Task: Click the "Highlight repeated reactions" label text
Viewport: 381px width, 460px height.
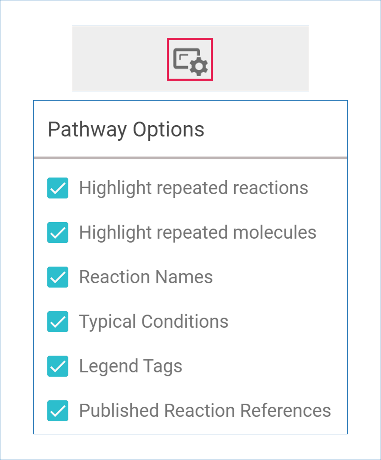Action: click(193, 188)
